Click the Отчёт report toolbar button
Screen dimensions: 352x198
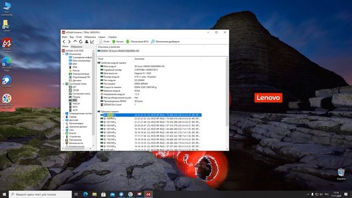104,42
